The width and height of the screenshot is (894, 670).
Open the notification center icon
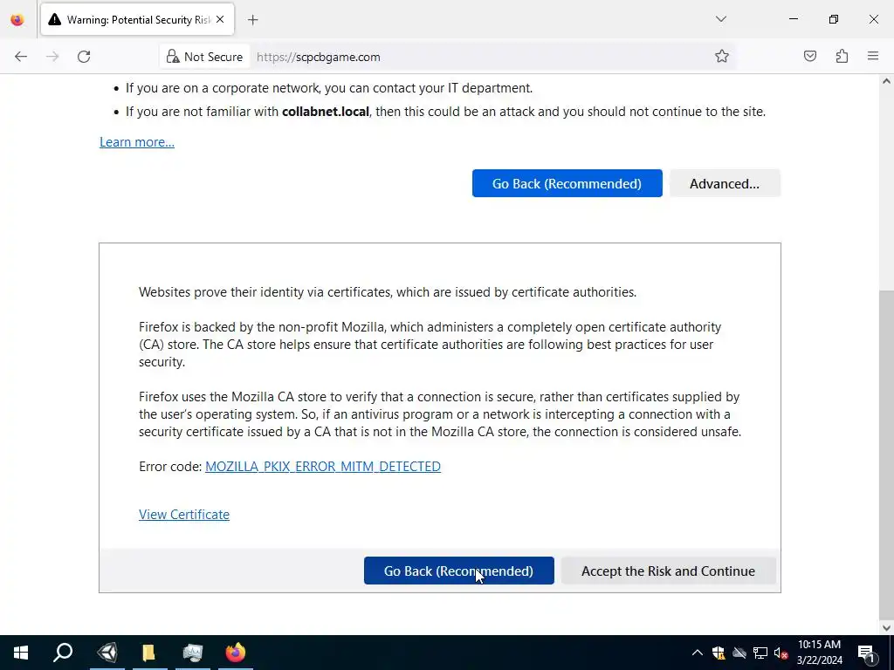867,653
